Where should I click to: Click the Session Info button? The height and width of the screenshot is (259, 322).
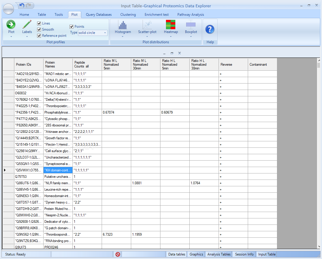(244, 254)
